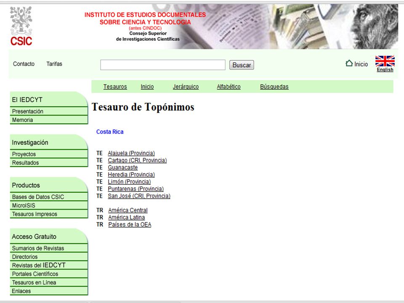This screenshot has height=303, width=404.
Task: Go to Inicio next to house icon
Action: [x=361, y=64]
